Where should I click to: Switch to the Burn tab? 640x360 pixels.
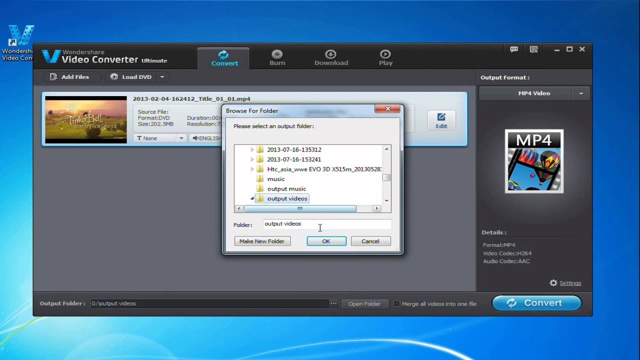277,58
